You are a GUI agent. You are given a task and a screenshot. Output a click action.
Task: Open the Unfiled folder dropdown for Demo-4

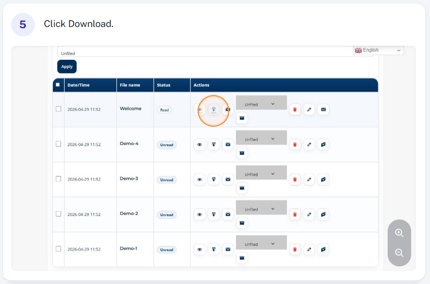tap(261, 138)
